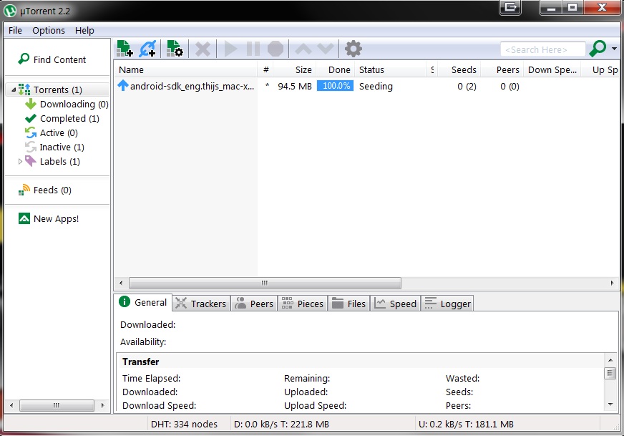Image resolution: width=624 pixels, height=436 pixels.
Task: Click the search magnifier icon
Action: coord(598,49)
